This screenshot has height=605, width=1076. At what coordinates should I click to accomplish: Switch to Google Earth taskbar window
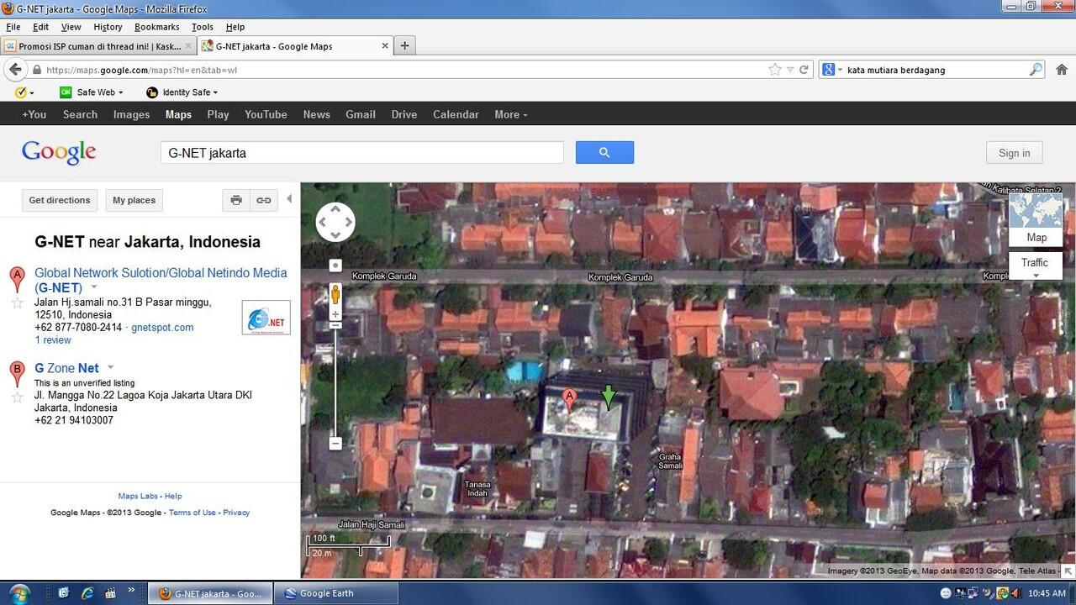point(337,593)
